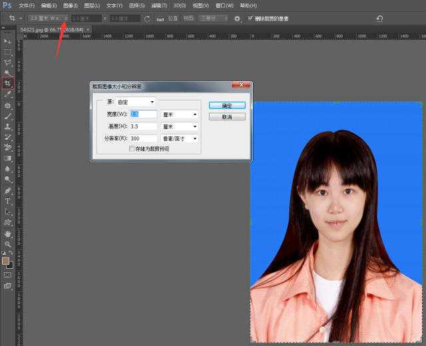Choose the Rectangular Marquee tool

click(x=7, y=52)
